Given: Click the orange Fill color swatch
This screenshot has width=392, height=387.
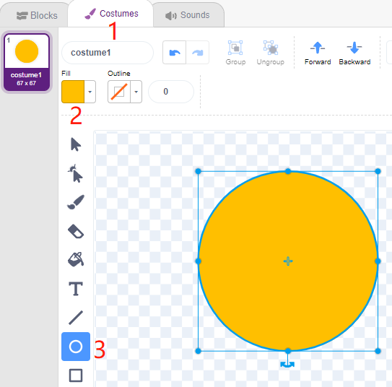Looking at the screenshot, I should [73, 92].
